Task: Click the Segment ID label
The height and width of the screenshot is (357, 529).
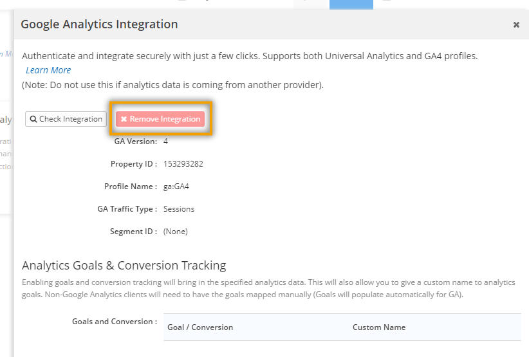Action: point(133,232)
